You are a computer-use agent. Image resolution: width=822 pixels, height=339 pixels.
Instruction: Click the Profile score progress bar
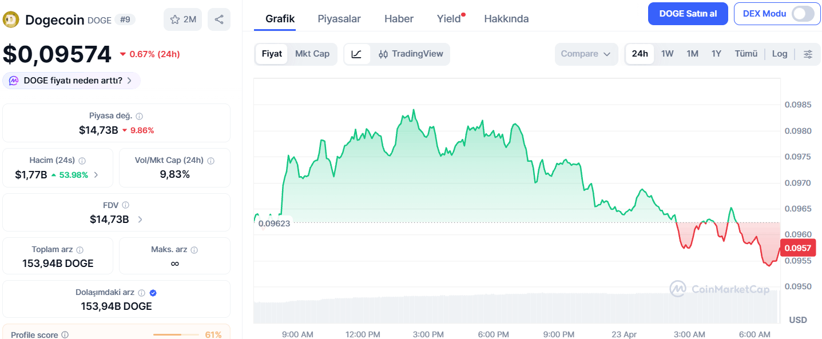176,334
